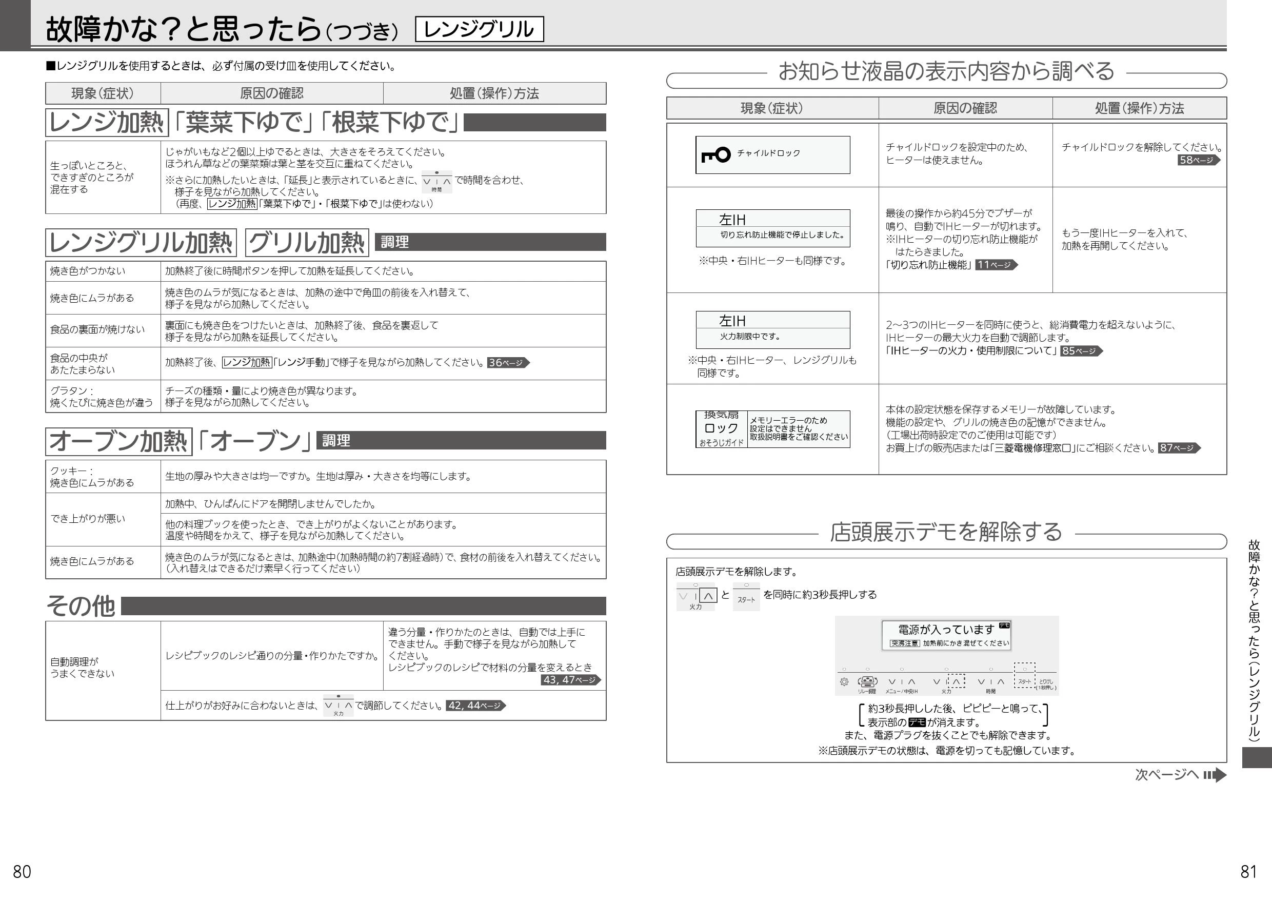The width and height of the screenshot is (1272, 900).
Task: Click the black デモ badge in the 表示部の sentence
Action: (917, 722)
